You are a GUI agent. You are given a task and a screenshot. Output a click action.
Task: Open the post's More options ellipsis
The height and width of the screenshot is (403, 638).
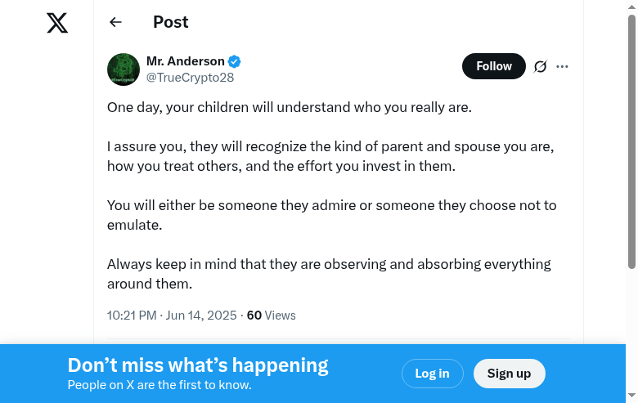[x=562, y=66]
